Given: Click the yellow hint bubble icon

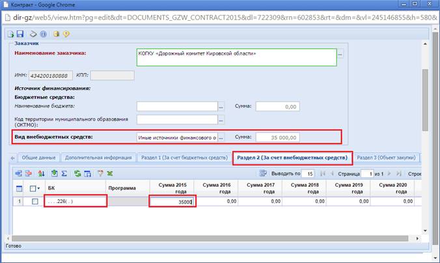Looking at the screenshot, I should [66, 34].
